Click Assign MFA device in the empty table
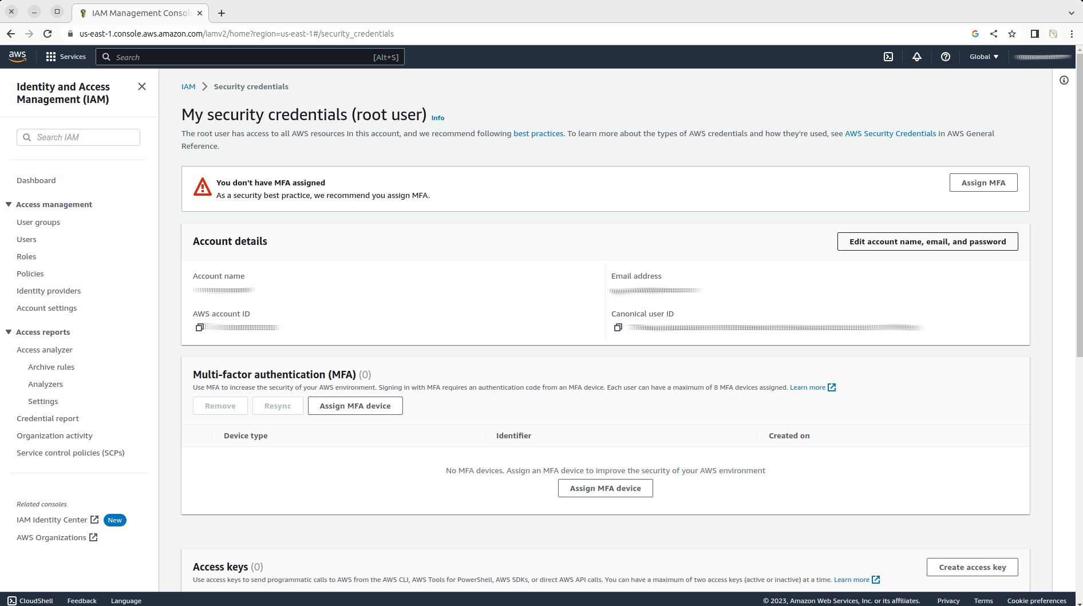Image resolution: width=1083 pixels, height=606 pixels. pyautogui.click(x=605, y=488)
